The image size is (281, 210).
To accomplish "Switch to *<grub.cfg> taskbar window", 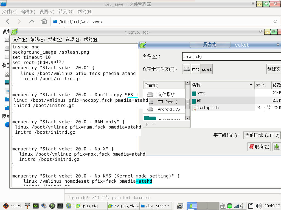I will (124, 206).
